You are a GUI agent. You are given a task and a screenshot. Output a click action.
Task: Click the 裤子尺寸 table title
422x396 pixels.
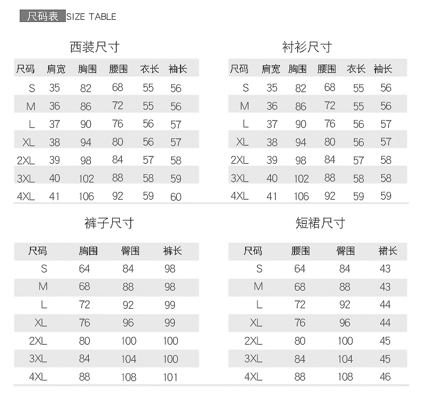[x=109, y=223]
